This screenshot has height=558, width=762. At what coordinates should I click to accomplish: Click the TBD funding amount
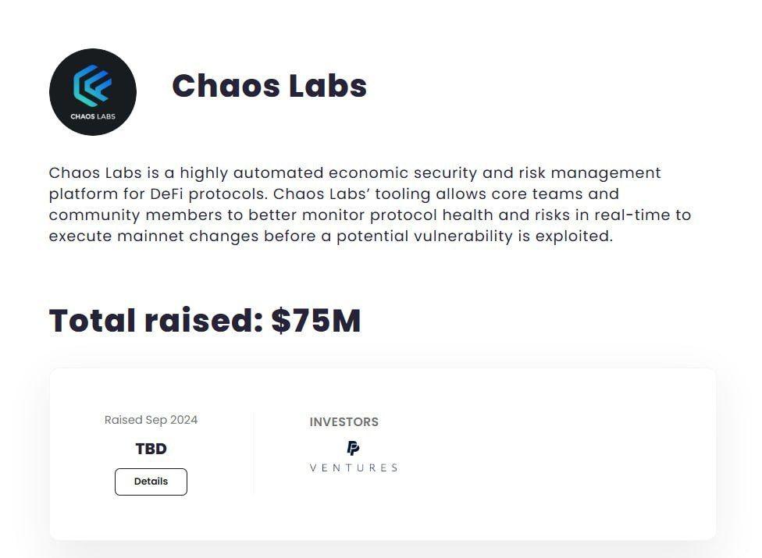(151, 449)
